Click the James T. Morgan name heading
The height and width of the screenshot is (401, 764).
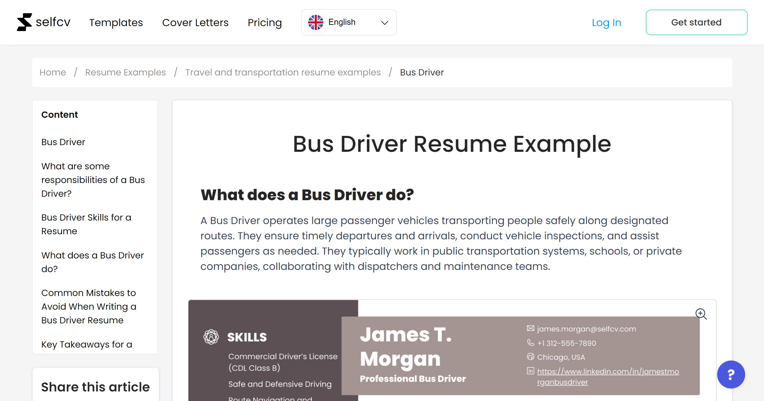coord(406,347)
